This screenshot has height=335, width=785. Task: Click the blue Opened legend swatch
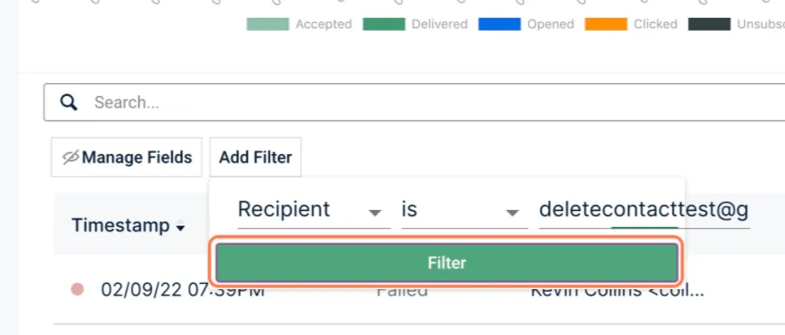click(499, 24)
